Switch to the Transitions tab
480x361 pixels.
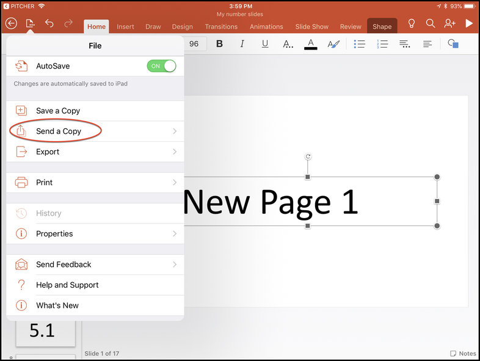click(221, 27)
